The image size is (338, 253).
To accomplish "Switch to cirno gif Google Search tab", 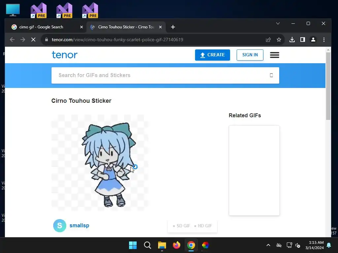I will (46, 27).
